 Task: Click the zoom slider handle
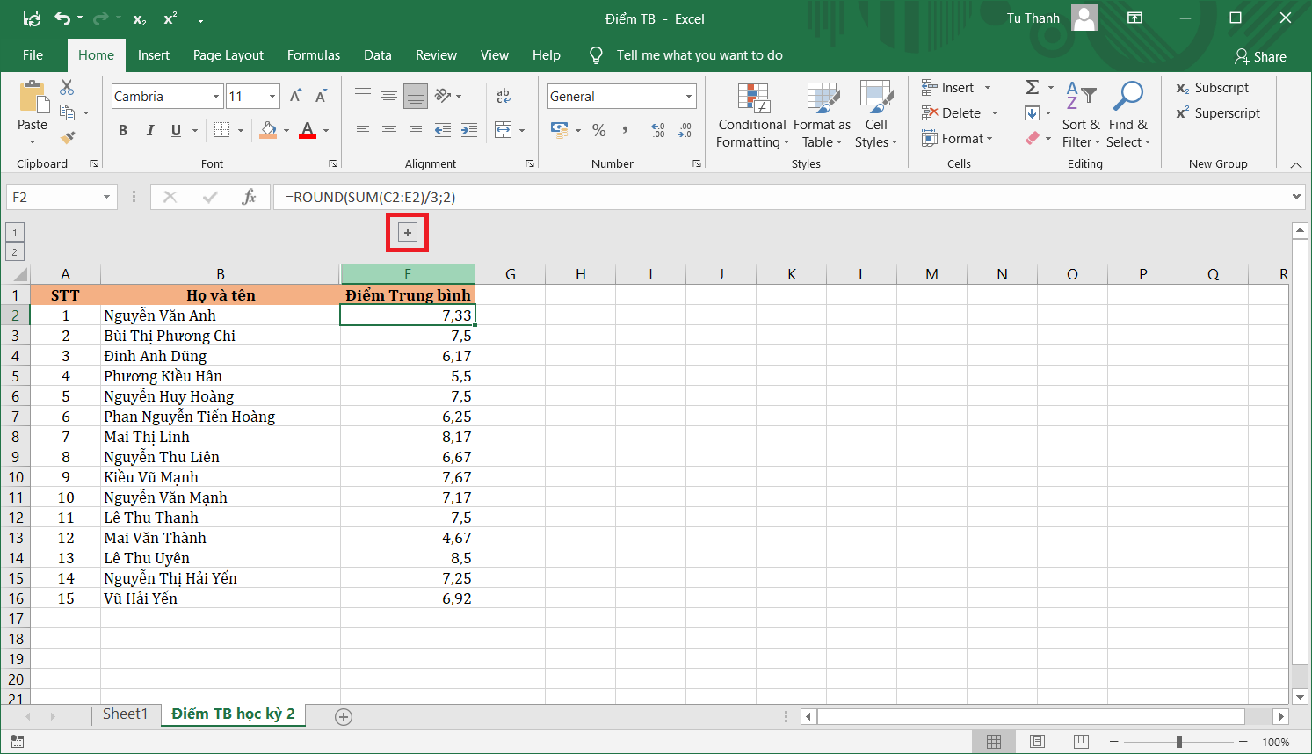point(1178,742)
